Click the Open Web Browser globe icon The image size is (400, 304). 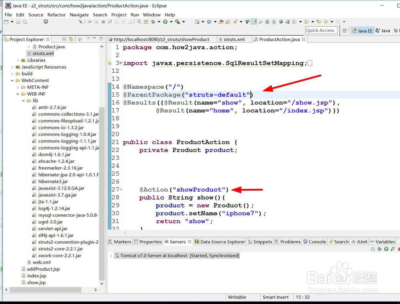click(281, 22)
